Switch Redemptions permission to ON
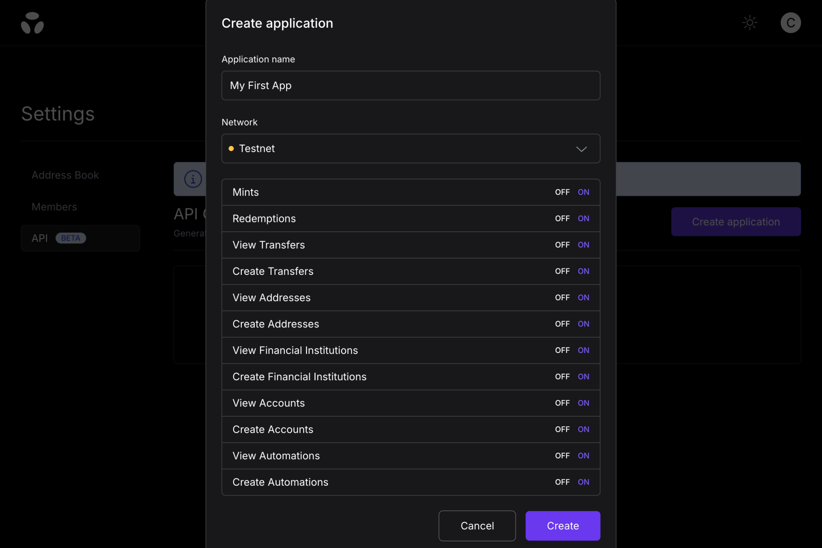The height and width of the screenshot is (548, 822). [x=583, y=219]
